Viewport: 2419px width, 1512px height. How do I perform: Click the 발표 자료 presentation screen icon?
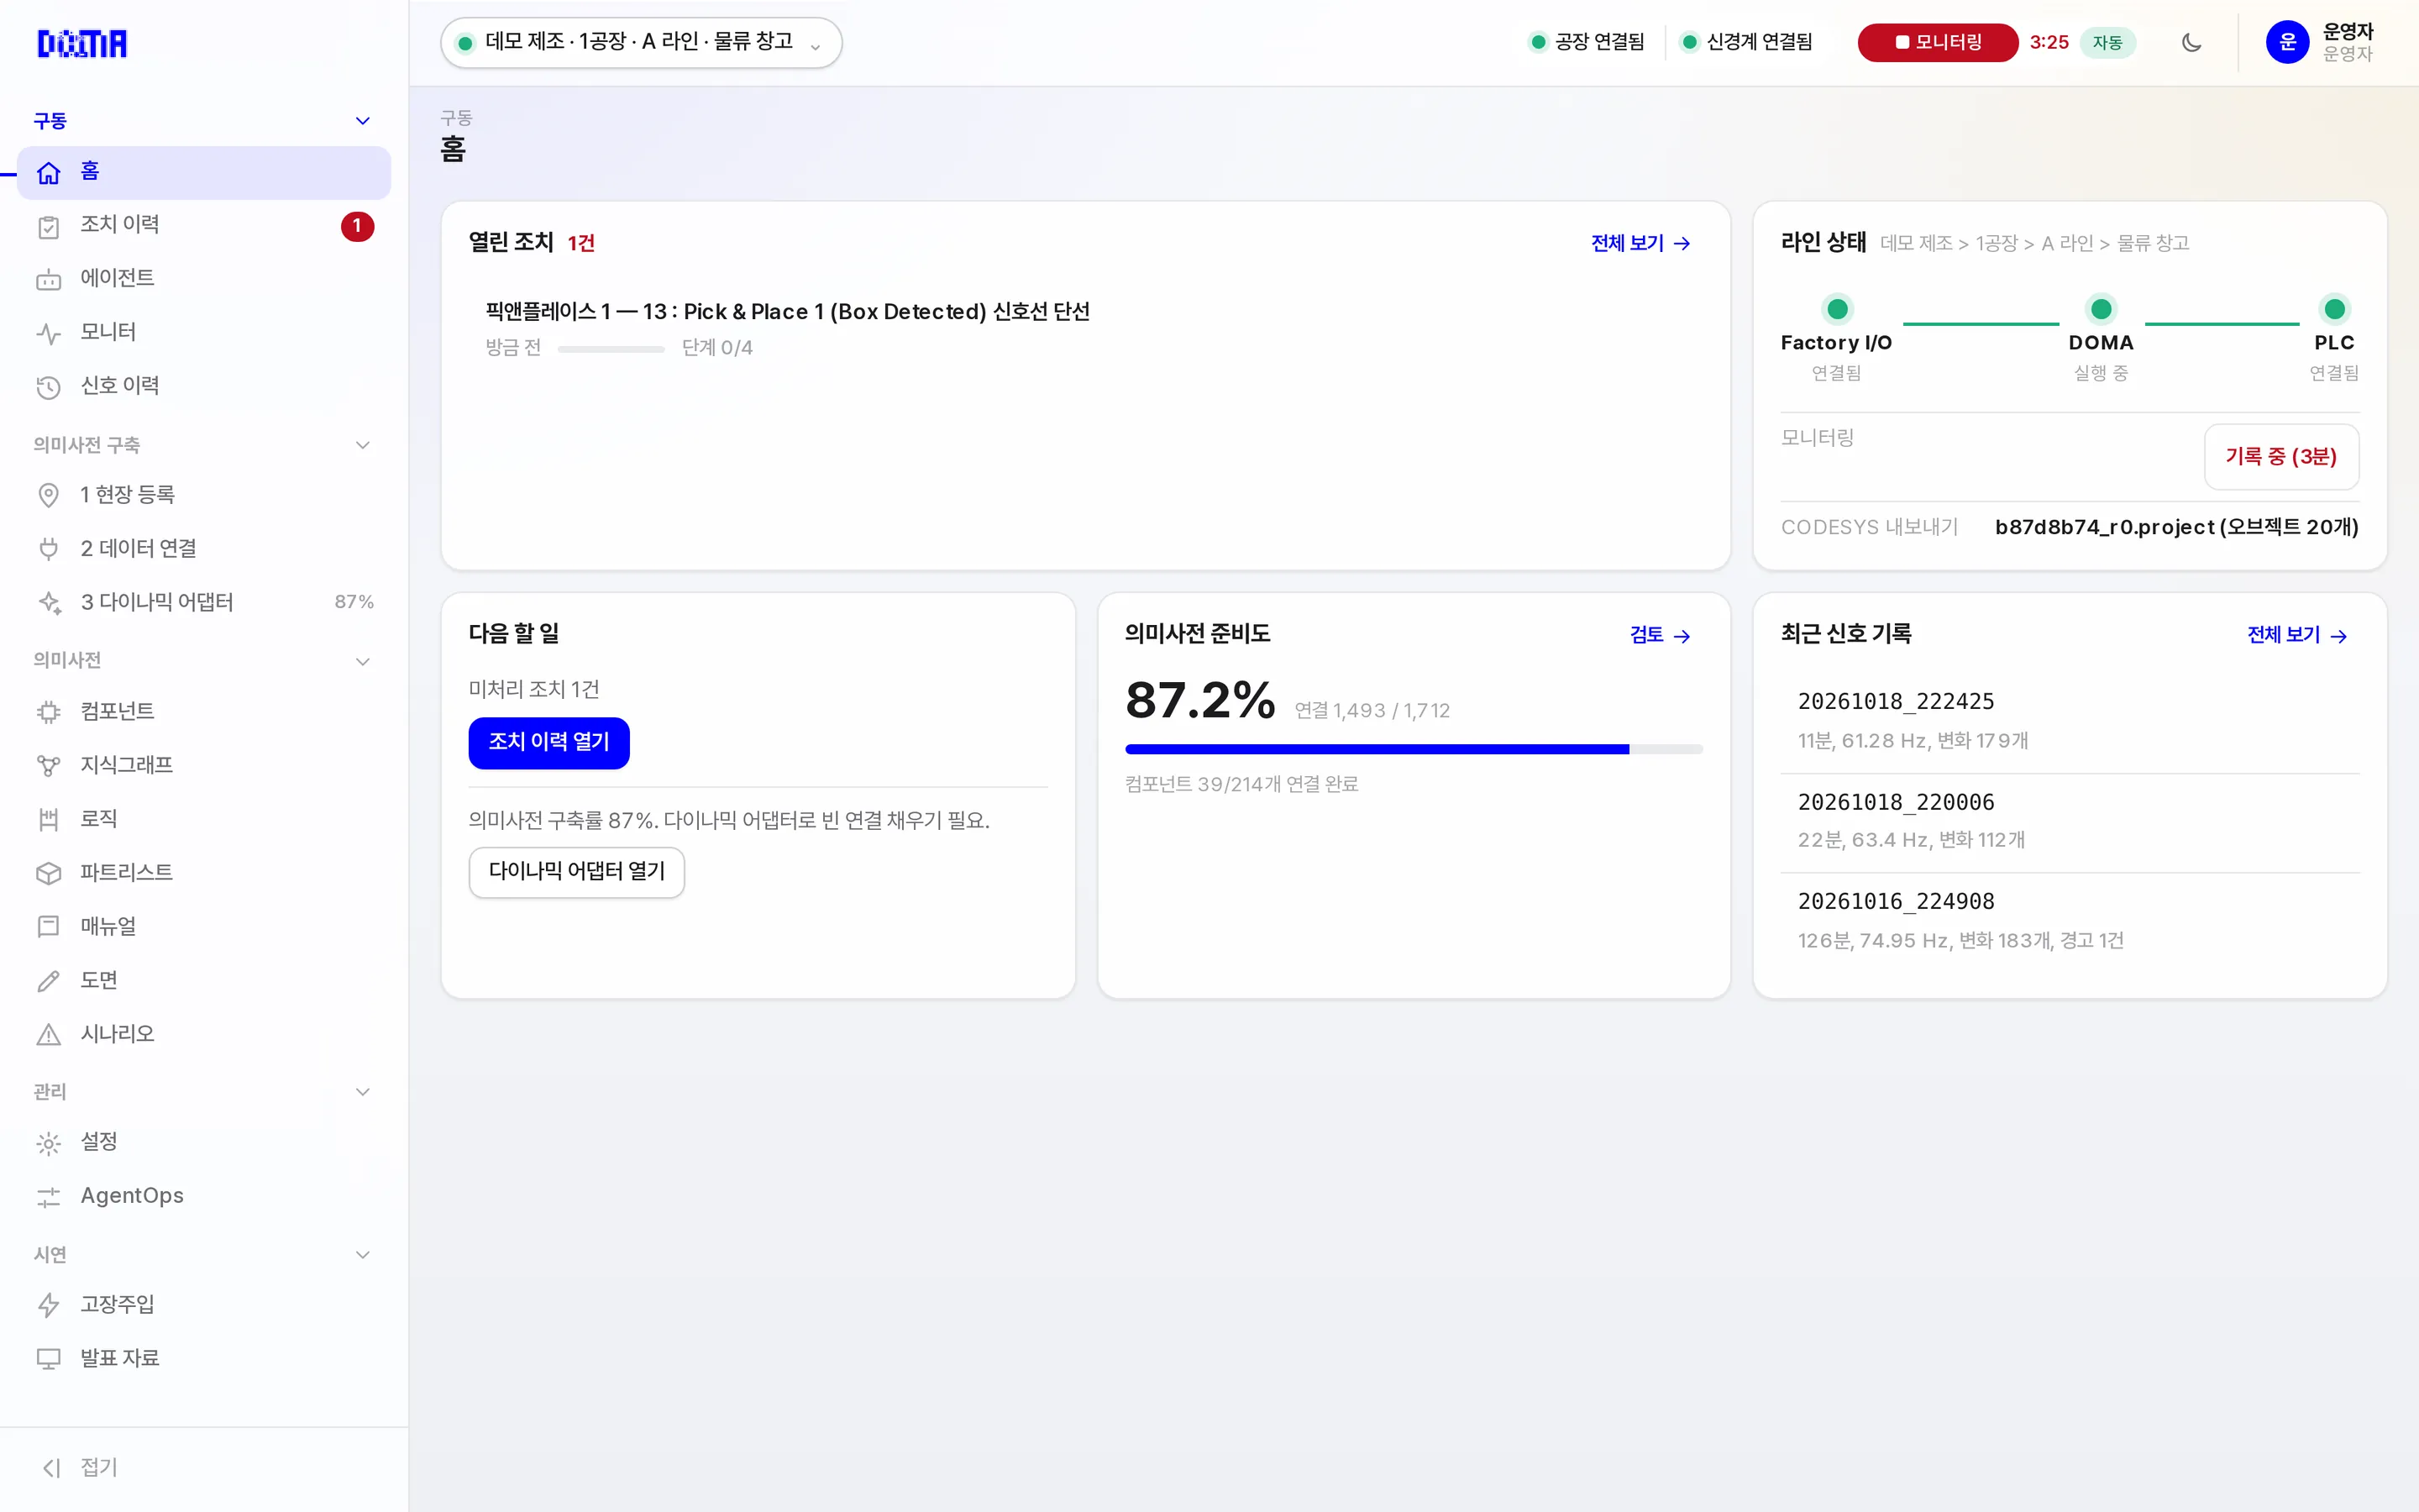48,1359
